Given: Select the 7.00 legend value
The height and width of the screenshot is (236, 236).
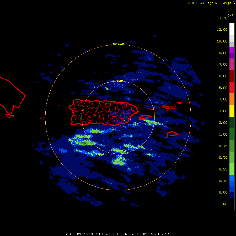Looking at the screenshot, I should tap(223, 65).
